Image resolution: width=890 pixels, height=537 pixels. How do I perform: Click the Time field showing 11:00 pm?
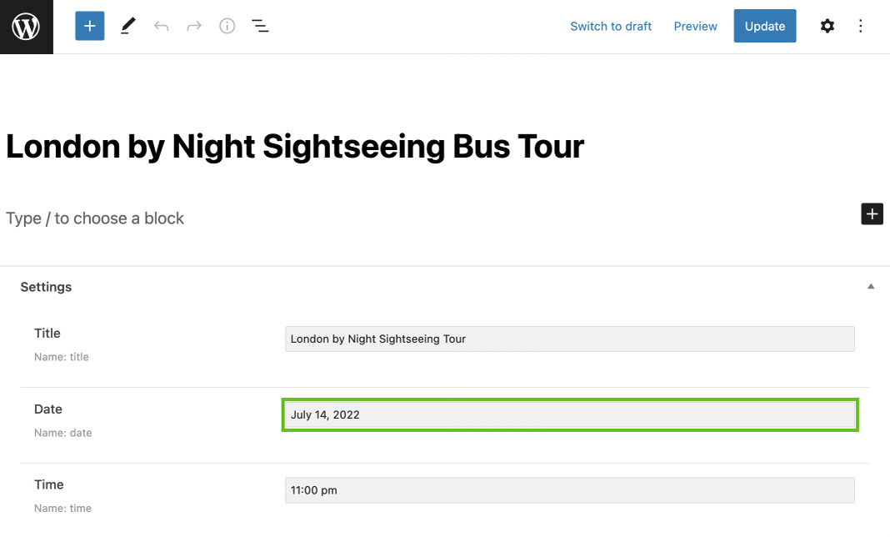[x=569, y=490]
